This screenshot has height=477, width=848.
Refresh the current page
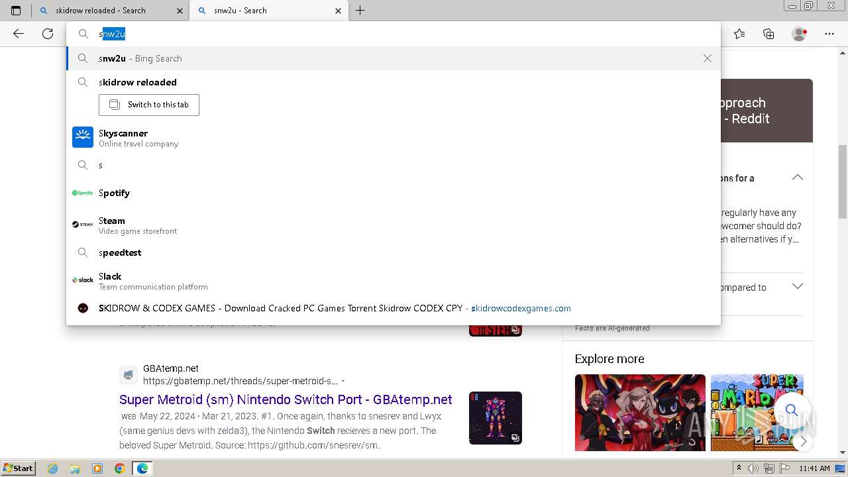coord(48,34)
